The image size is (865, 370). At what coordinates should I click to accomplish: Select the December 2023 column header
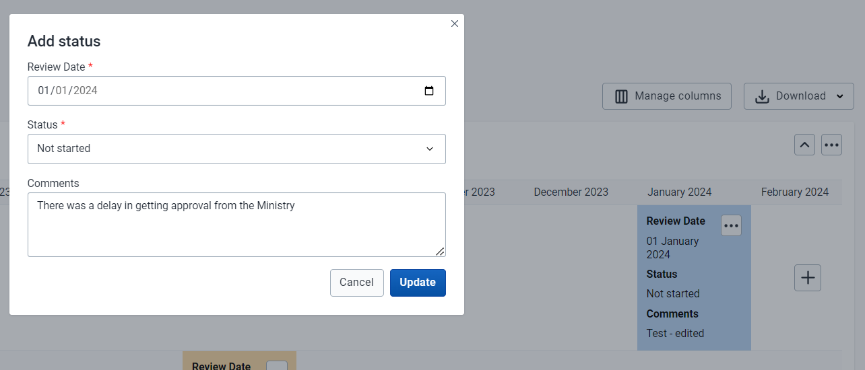pos(571,192)
